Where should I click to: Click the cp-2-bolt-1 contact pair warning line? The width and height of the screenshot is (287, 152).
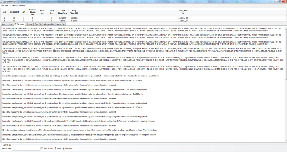click(x=72, y=80)
